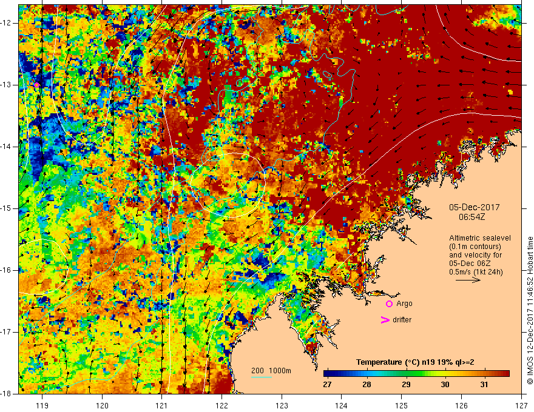Click the 0.5m/s velocity scale arrow

click(468, 280)
